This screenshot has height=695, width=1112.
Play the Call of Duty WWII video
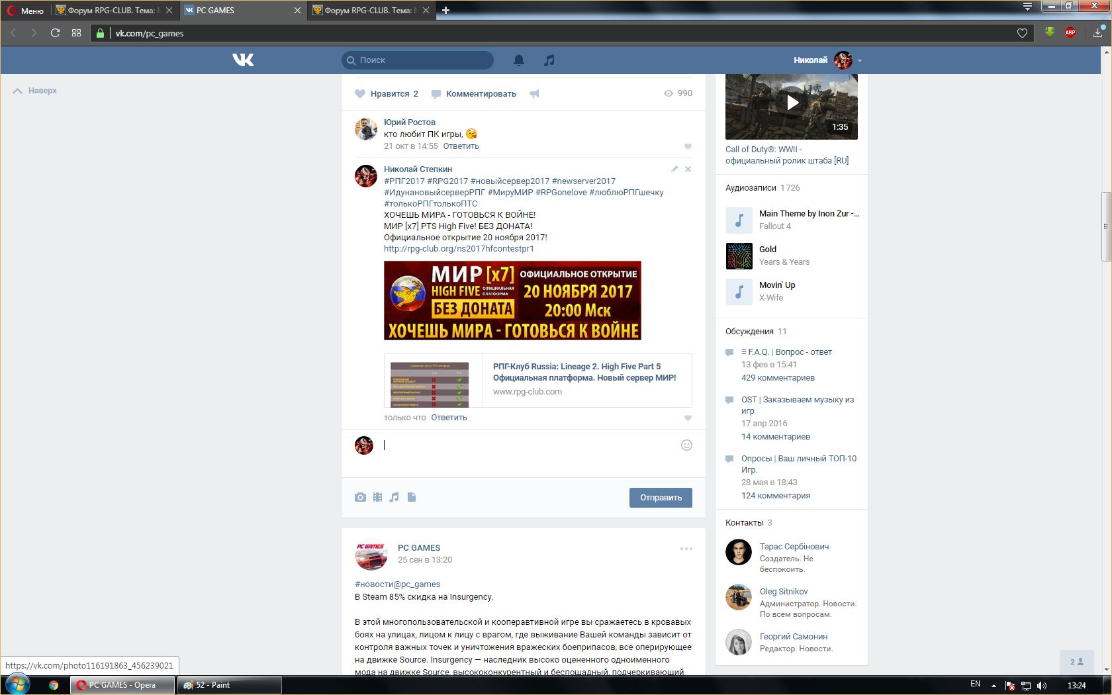792,103
